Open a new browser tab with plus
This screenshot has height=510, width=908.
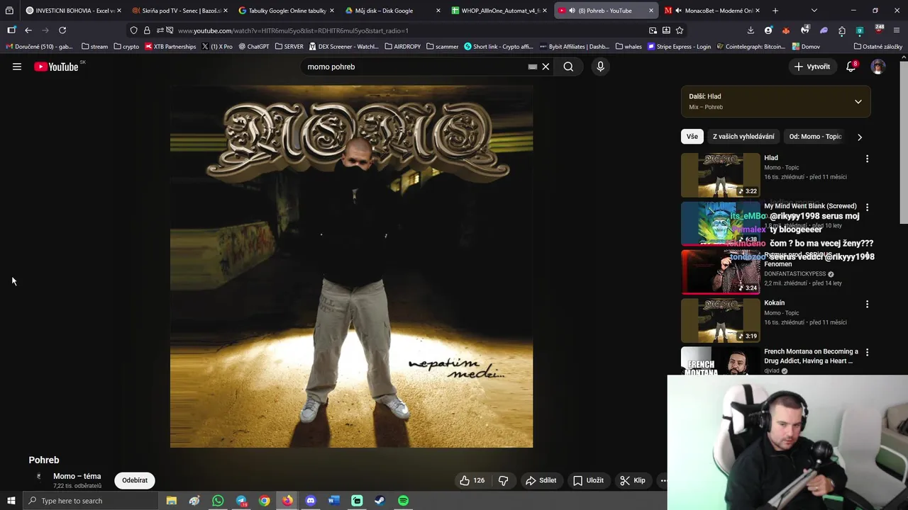(775, 11)
